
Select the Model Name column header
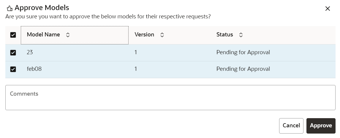point(75,35)
